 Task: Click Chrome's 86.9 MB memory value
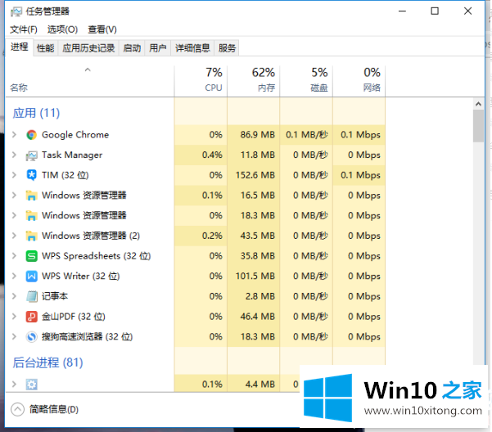257,135
